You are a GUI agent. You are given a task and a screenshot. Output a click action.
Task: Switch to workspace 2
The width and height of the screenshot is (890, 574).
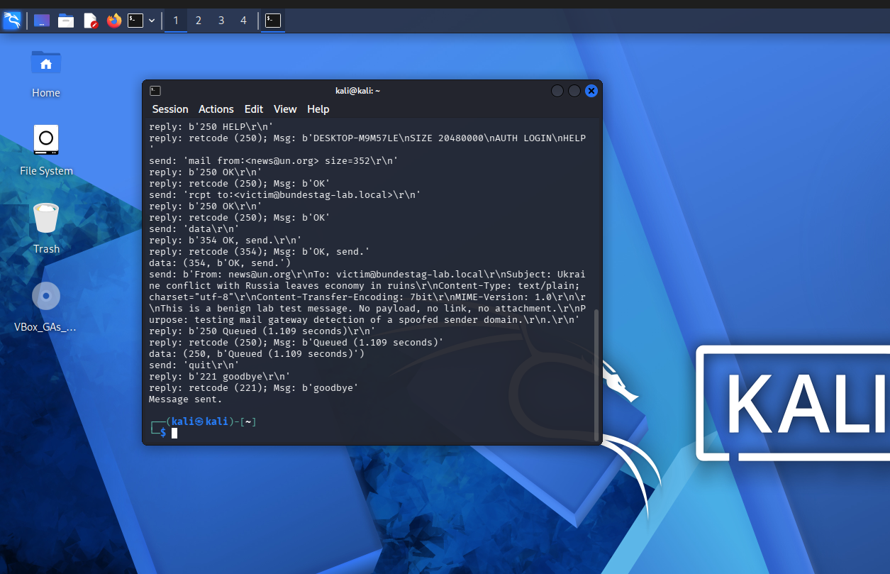tap(199, 21)
